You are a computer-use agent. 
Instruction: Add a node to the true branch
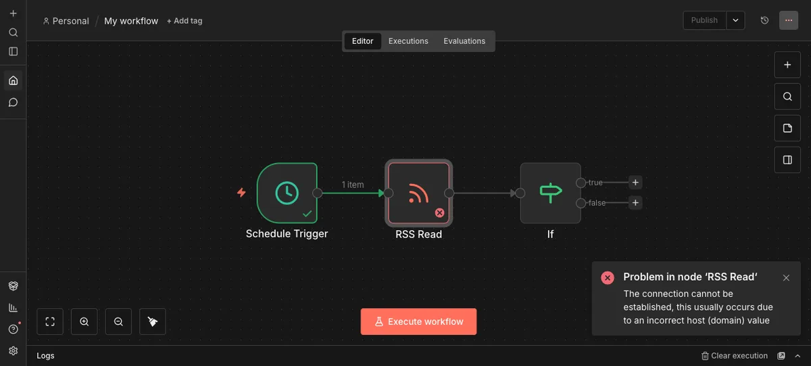pos(635,183)
